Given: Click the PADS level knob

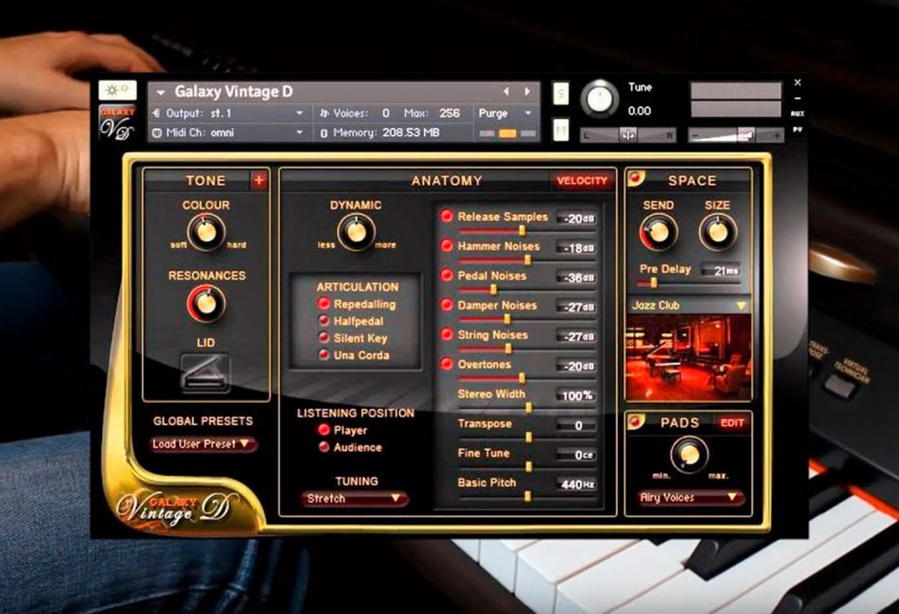Looking at the screenshot, I should 689,454.
